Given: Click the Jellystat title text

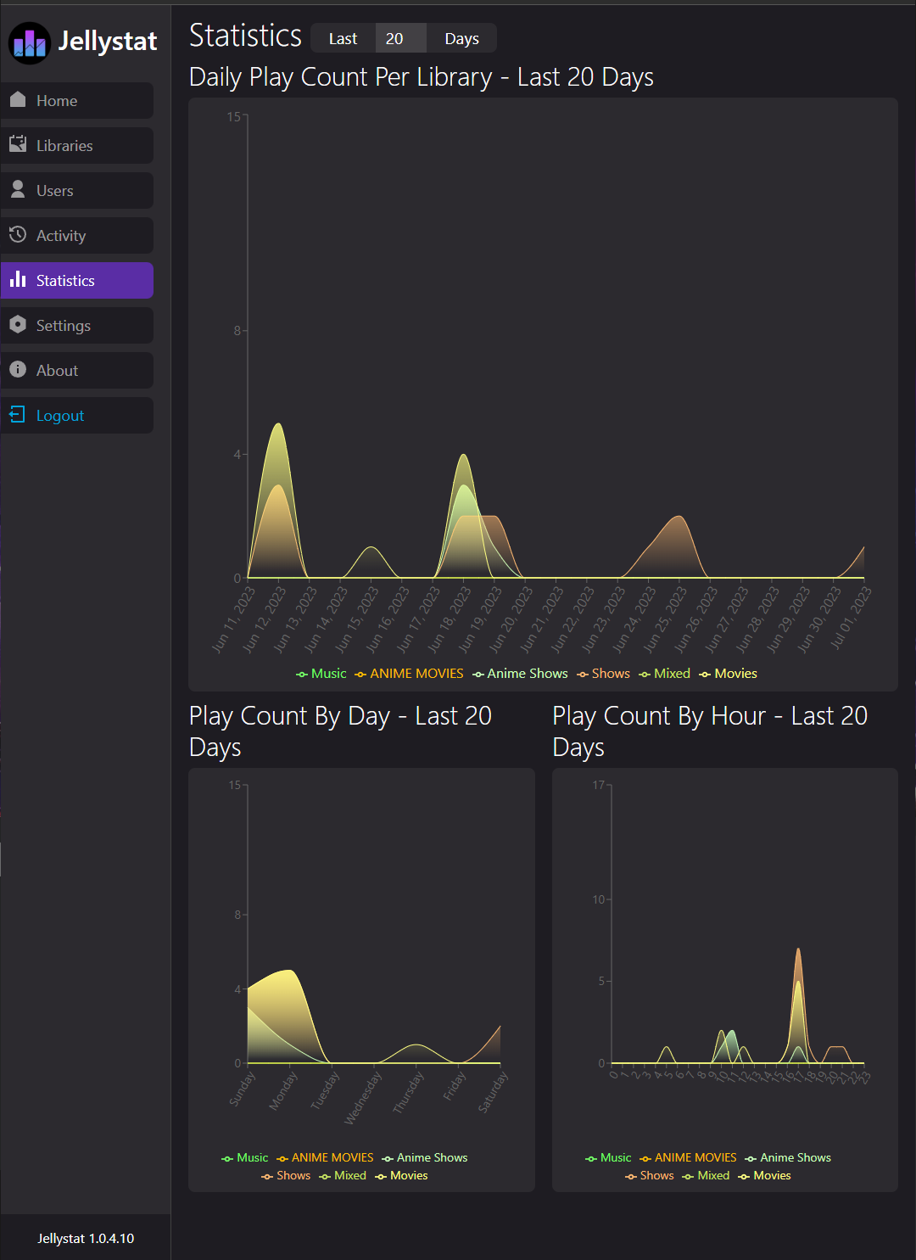Looking at the screenshot, I should pos(108,42).
